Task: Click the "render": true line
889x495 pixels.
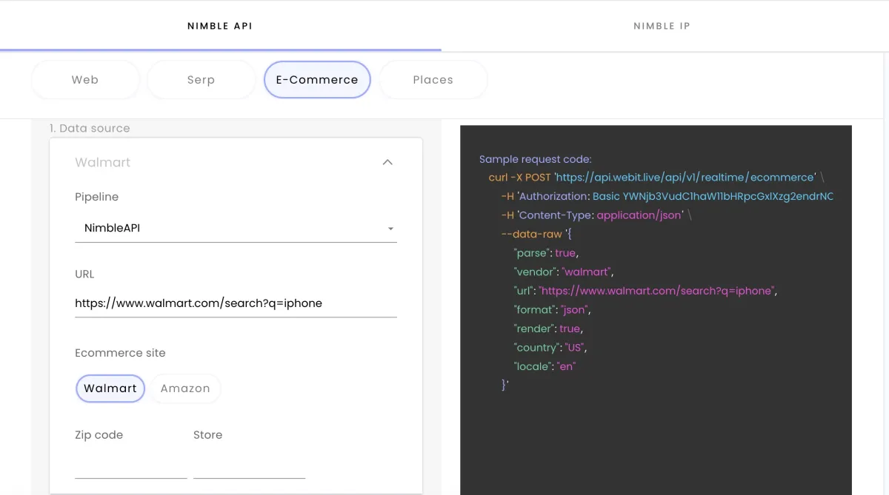Action: pos(548,329)
